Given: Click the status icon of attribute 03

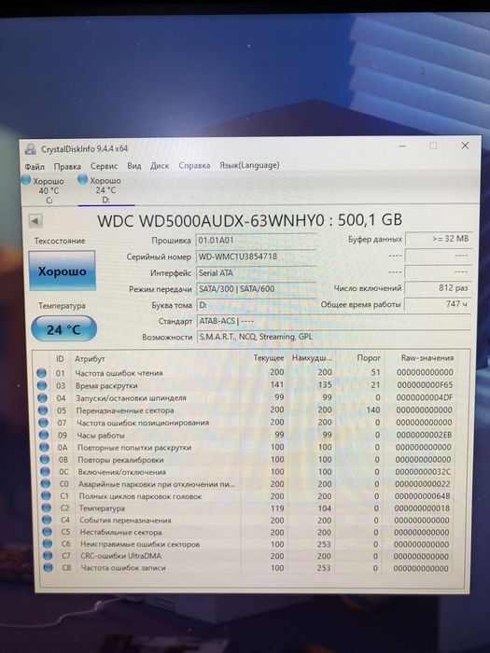Looking at the screenshot, I should [42, 385].
